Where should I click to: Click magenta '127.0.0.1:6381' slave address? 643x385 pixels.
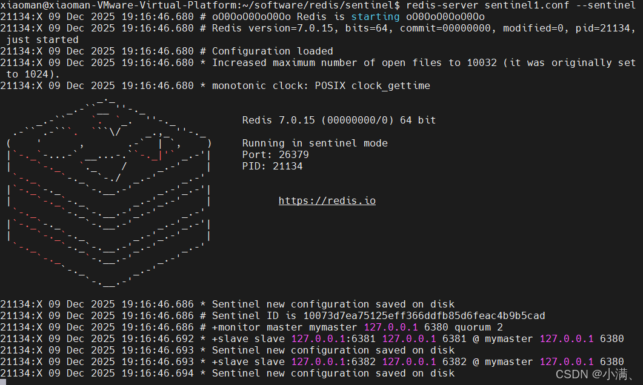point(333,339)
